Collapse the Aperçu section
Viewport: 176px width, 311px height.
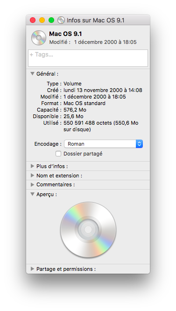(x=32, y=194)
